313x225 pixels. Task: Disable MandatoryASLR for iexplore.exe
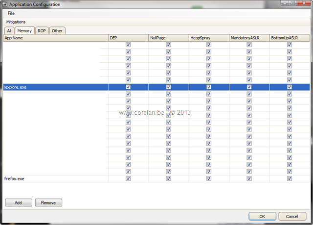249,87
